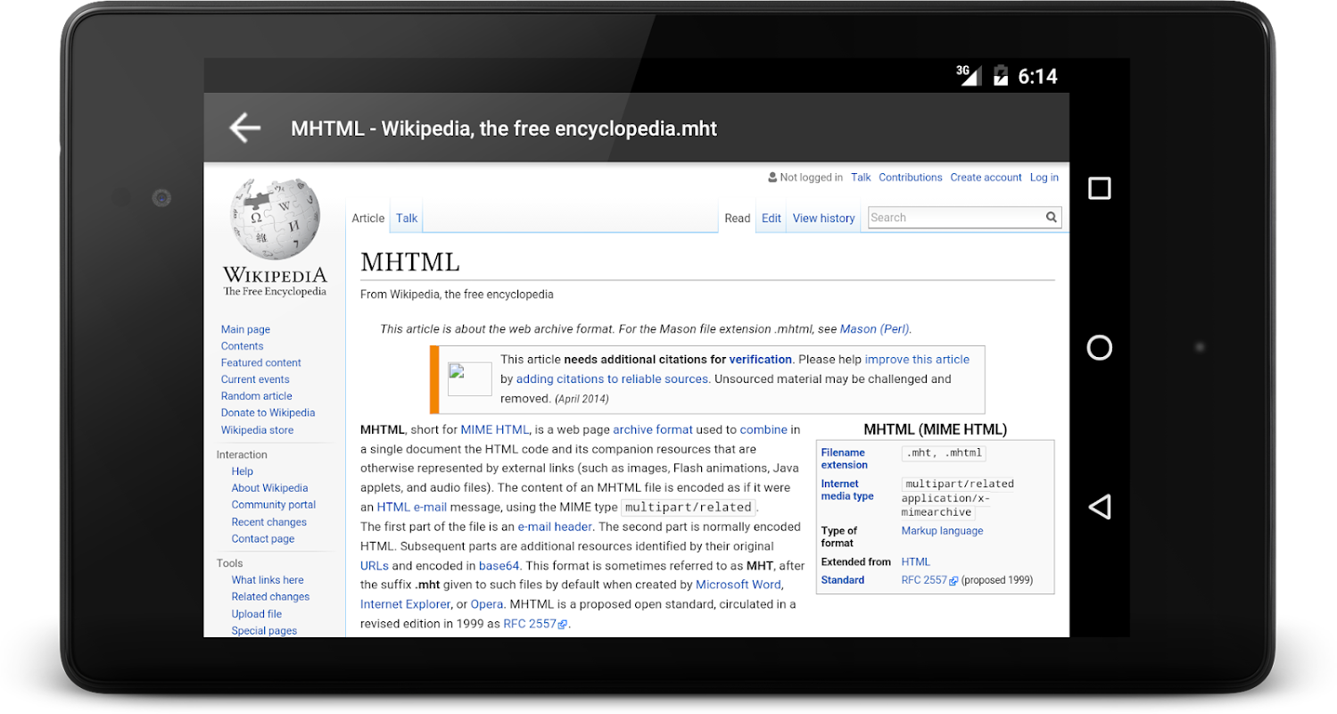The width and height of the screenshot is (1337, 714).
Task: Open Community portal link
Action: tap(274, 505)
